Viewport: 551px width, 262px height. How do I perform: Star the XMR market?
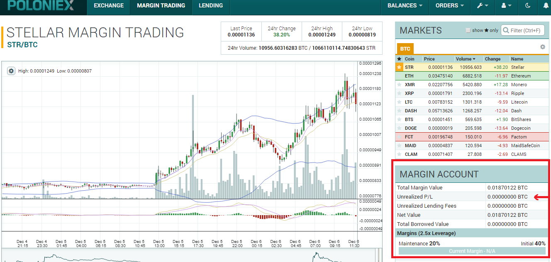click(x=400, y=85)
